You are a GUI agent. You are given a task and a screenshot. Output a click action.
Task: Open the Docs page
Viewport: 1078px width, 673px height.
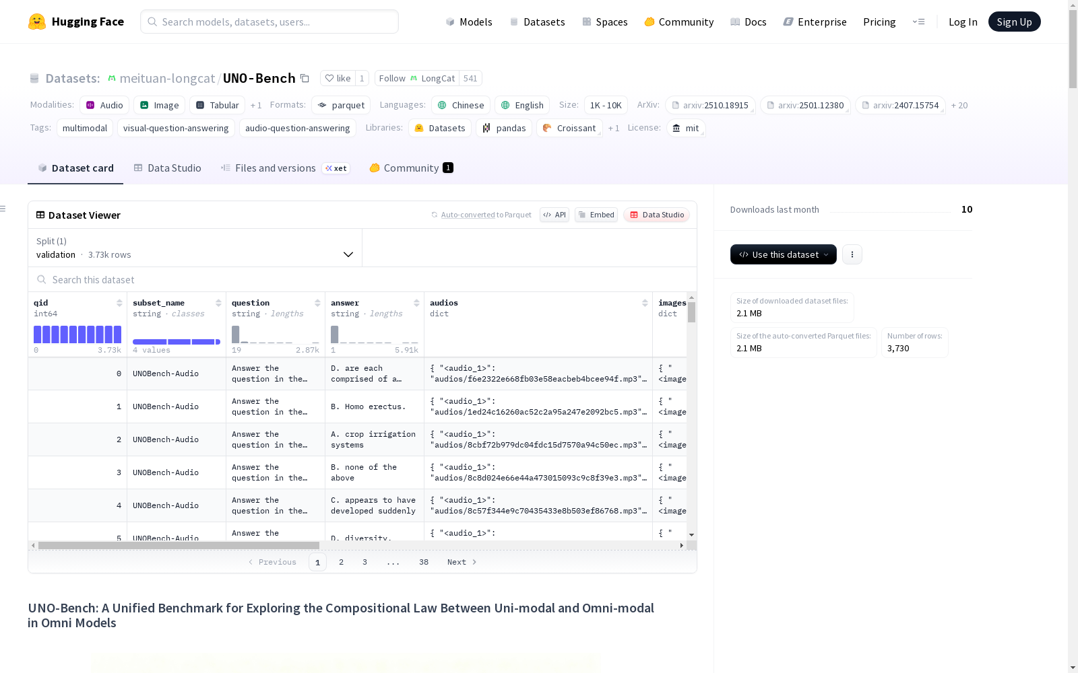tap(749, 22)
